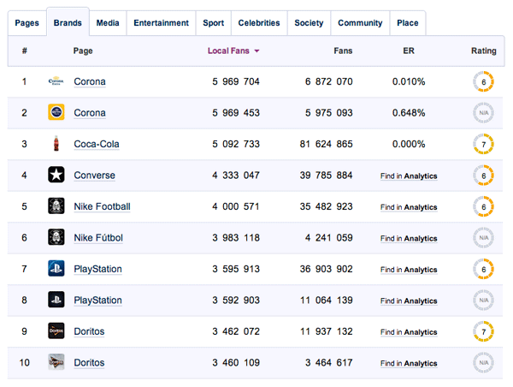Click rating badge 6 for Nike Football
This screenshot has width=513, height=387.
click(x=484, y=206)
